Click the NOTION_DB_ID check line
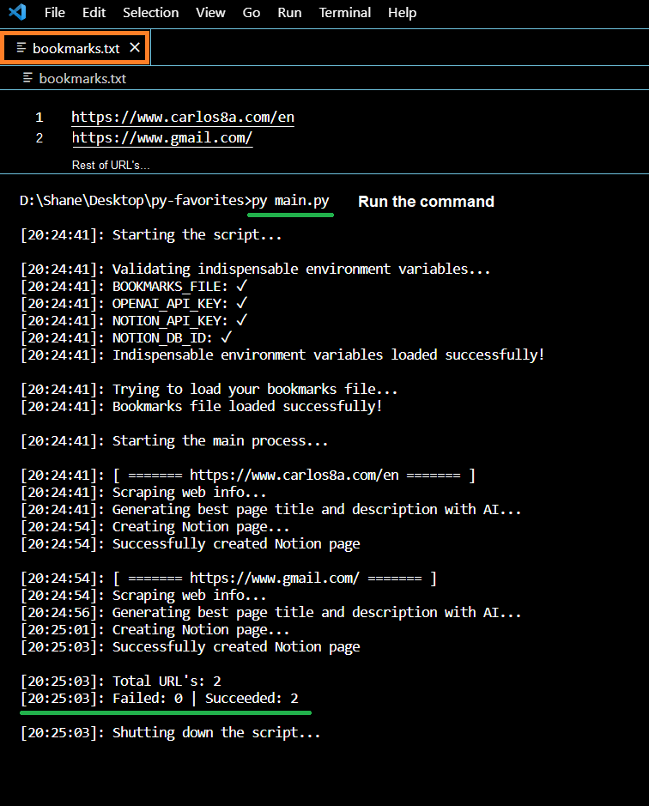Screen dimensions: 649x806 (x=126, y=338)
